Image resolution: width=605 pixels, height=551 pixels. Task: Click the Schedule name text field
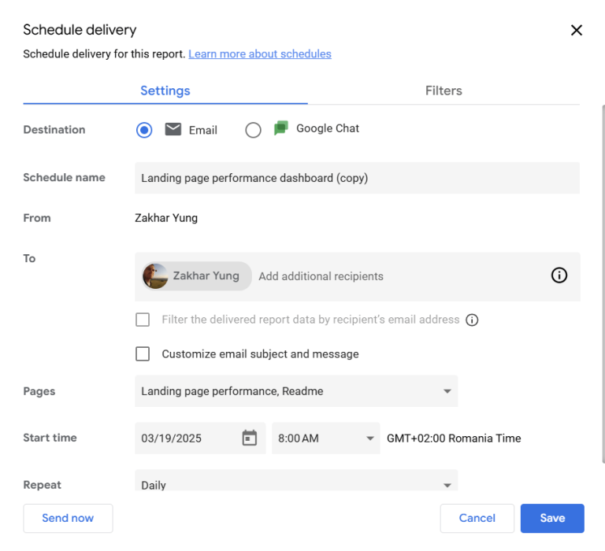tap(357, 178)
